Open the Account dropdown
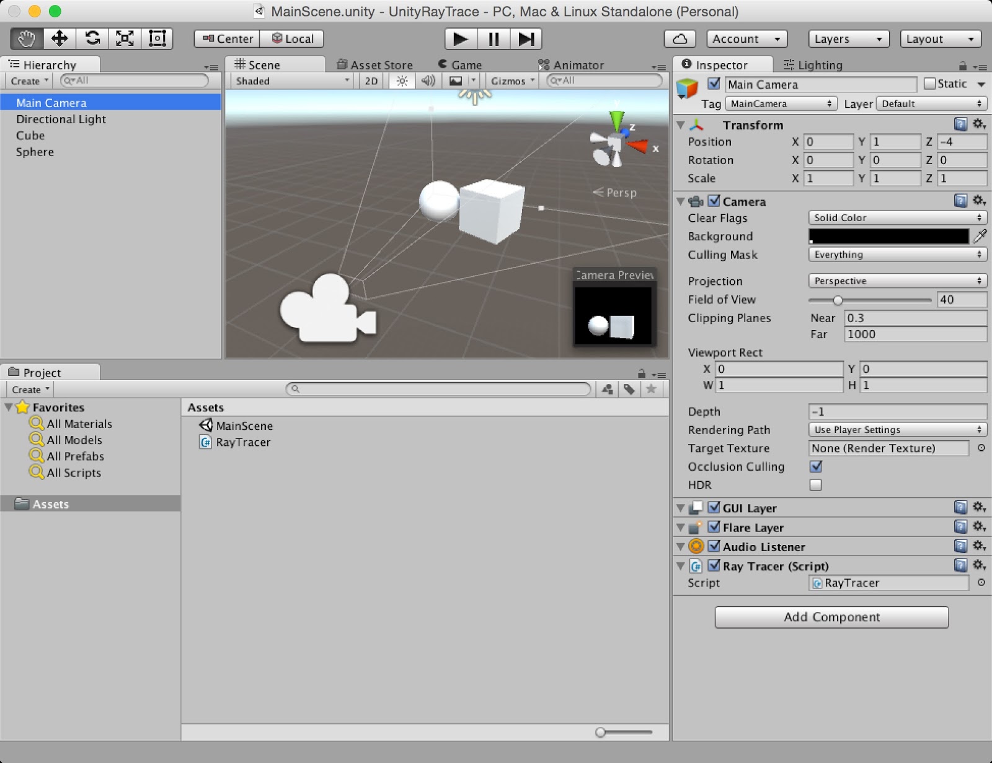992x763 pixels. tap(747, 38)
